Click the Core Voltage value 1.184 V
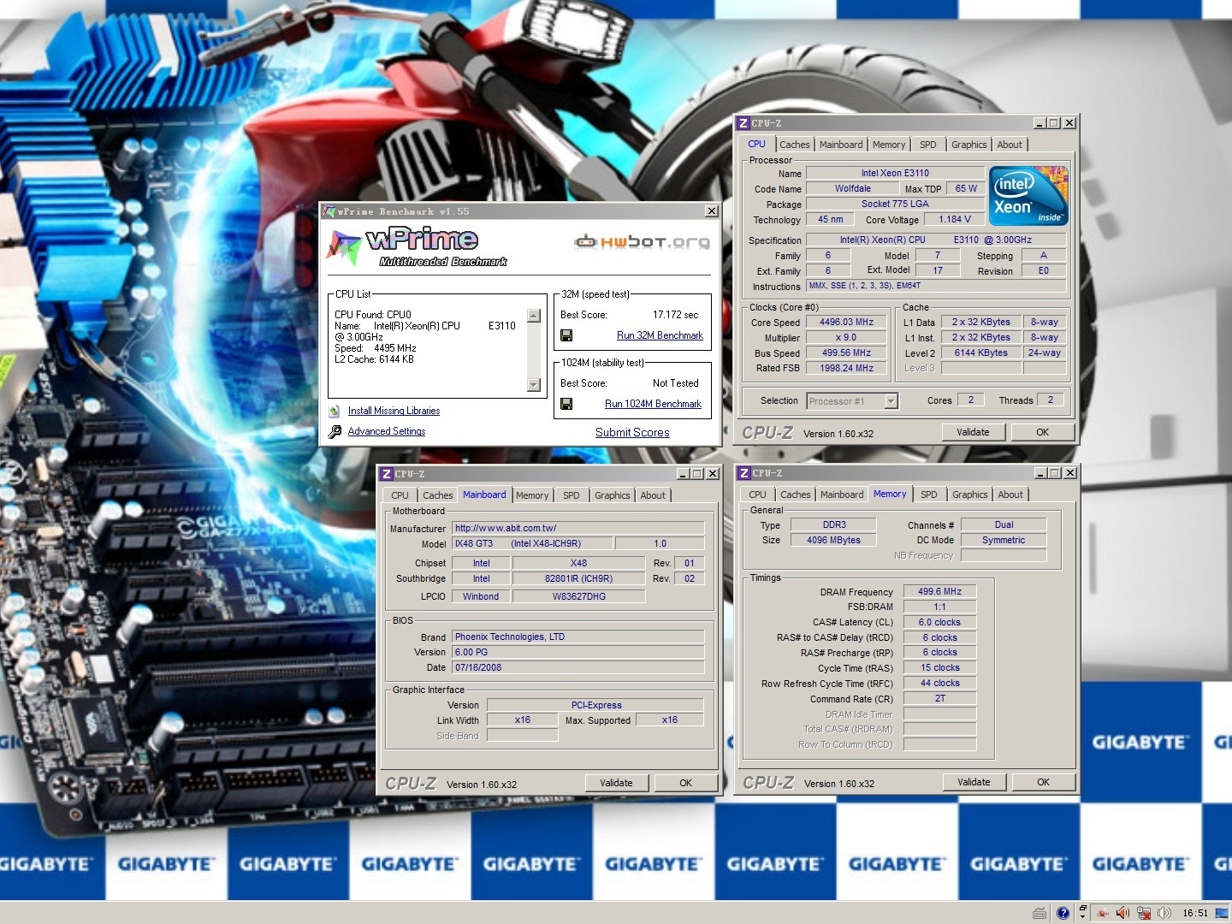 955,219
